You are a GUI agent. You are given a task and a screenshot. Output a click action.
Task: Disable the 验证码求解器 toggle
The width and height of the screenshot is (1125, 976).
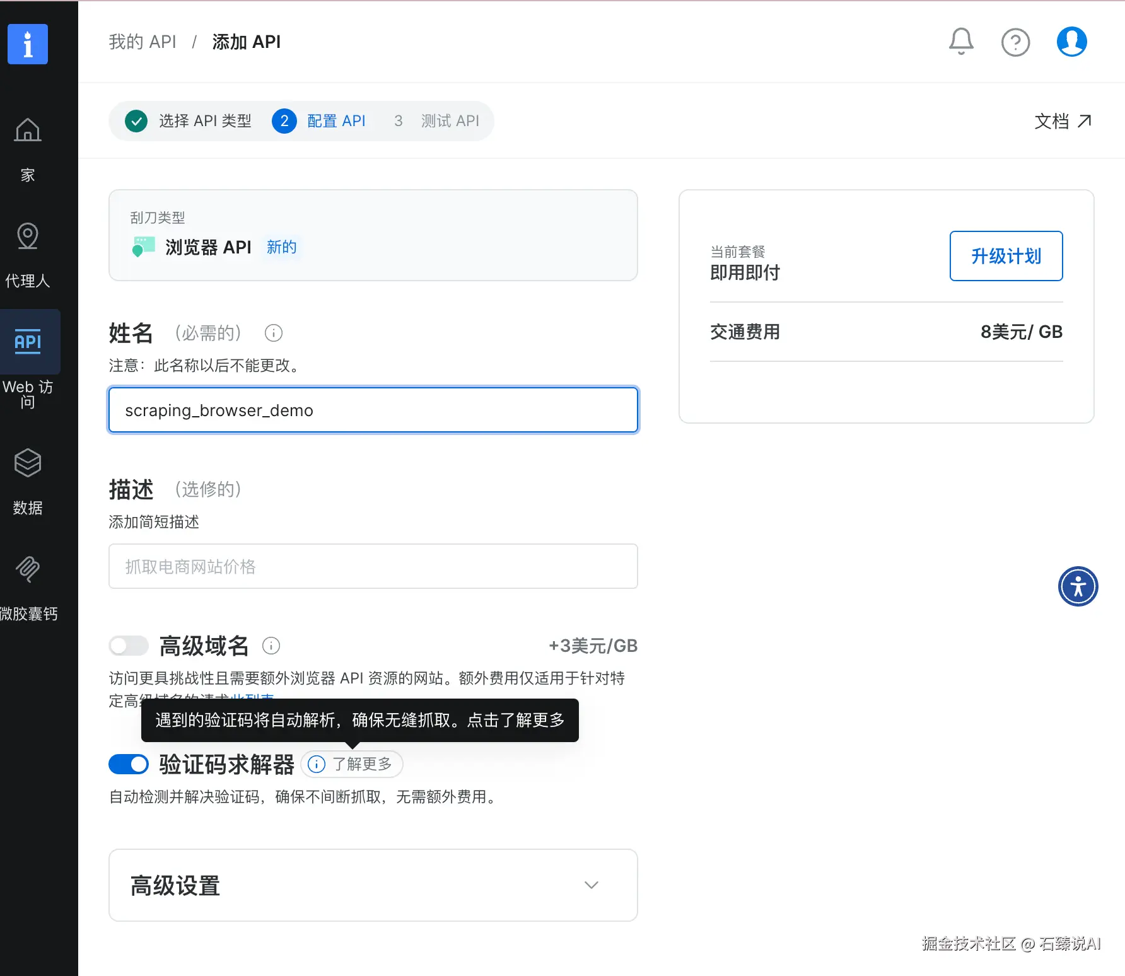click(x=128, y=764)
